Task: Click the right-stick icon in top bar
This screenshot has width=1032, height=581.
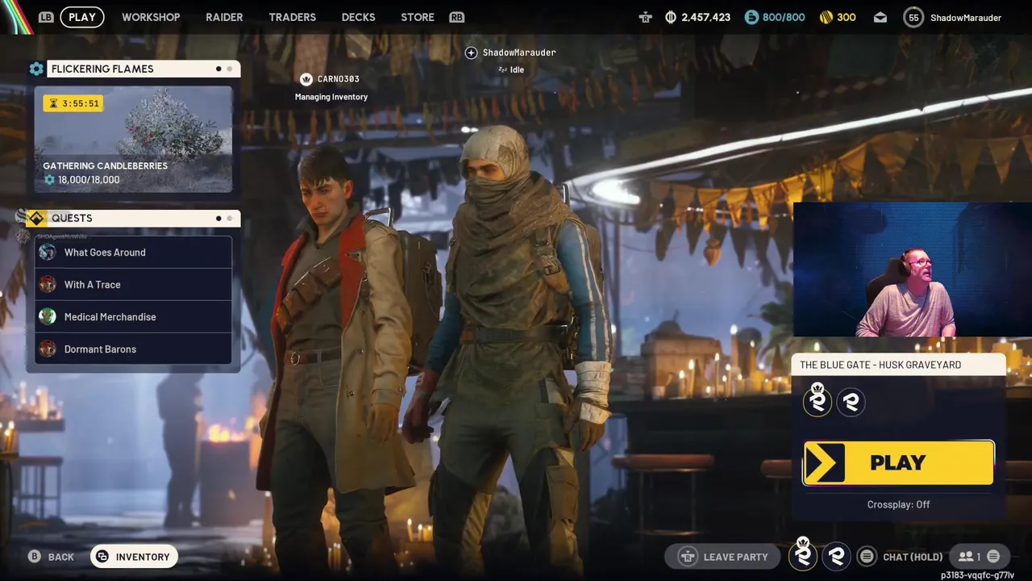Action: click(645, 17)
